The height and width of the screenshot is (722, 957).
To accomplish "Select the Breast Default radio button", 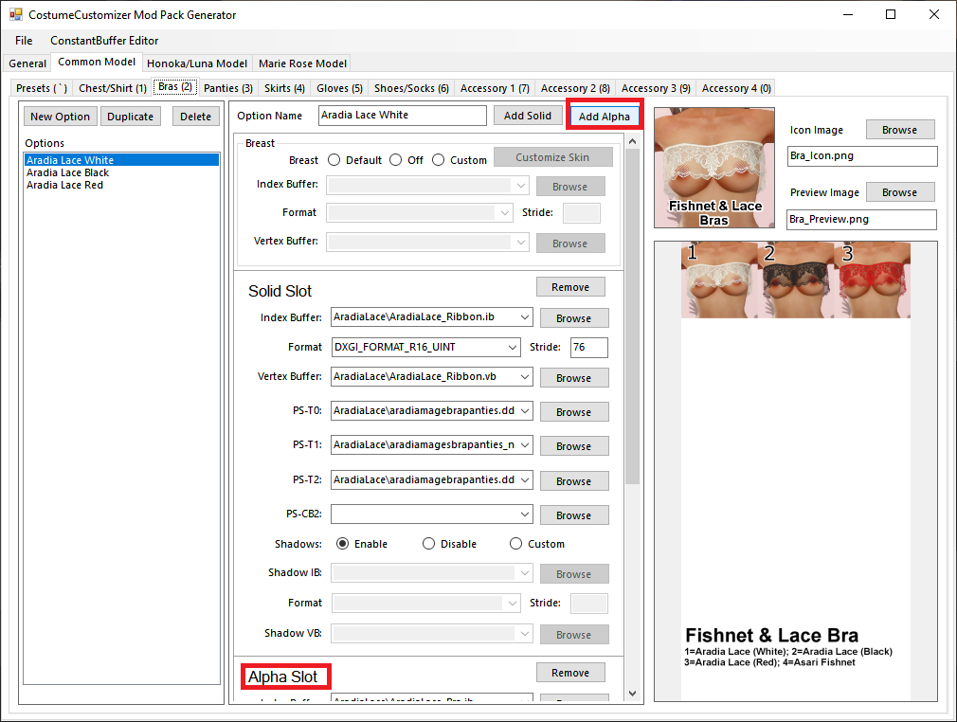I will 334,160.
